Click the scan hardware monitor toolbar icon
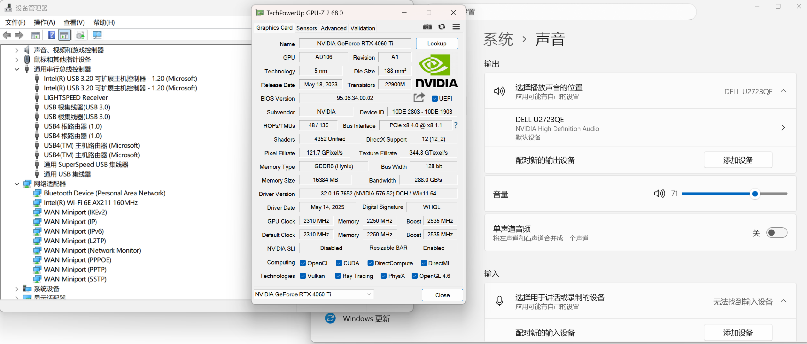This screenshot has height=344, width=807. pos(97,35)
